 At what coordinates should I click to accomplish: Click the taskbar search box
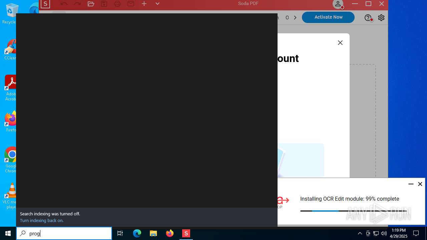tap(64, 233)
